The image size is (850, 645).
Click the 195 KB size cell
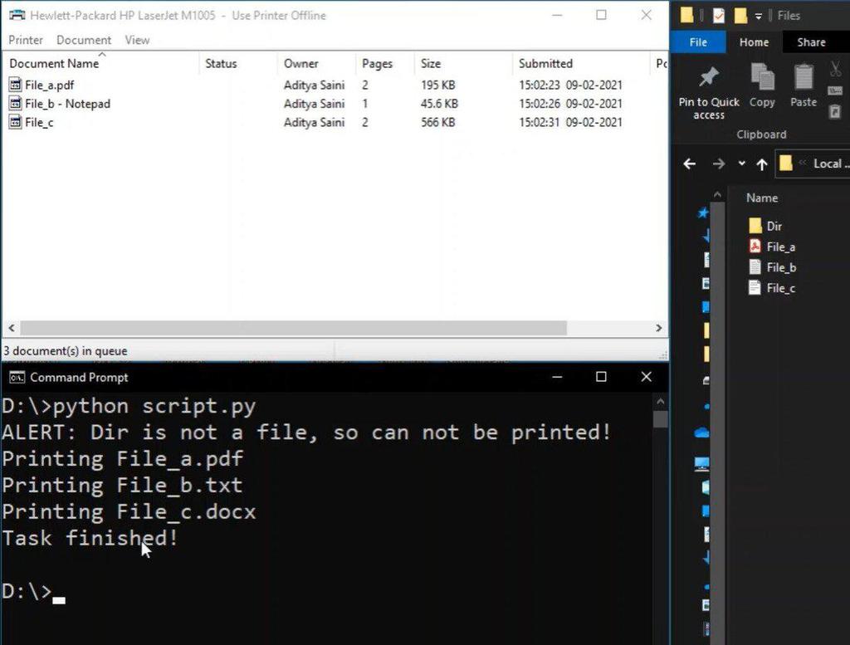tap(438, 86)
